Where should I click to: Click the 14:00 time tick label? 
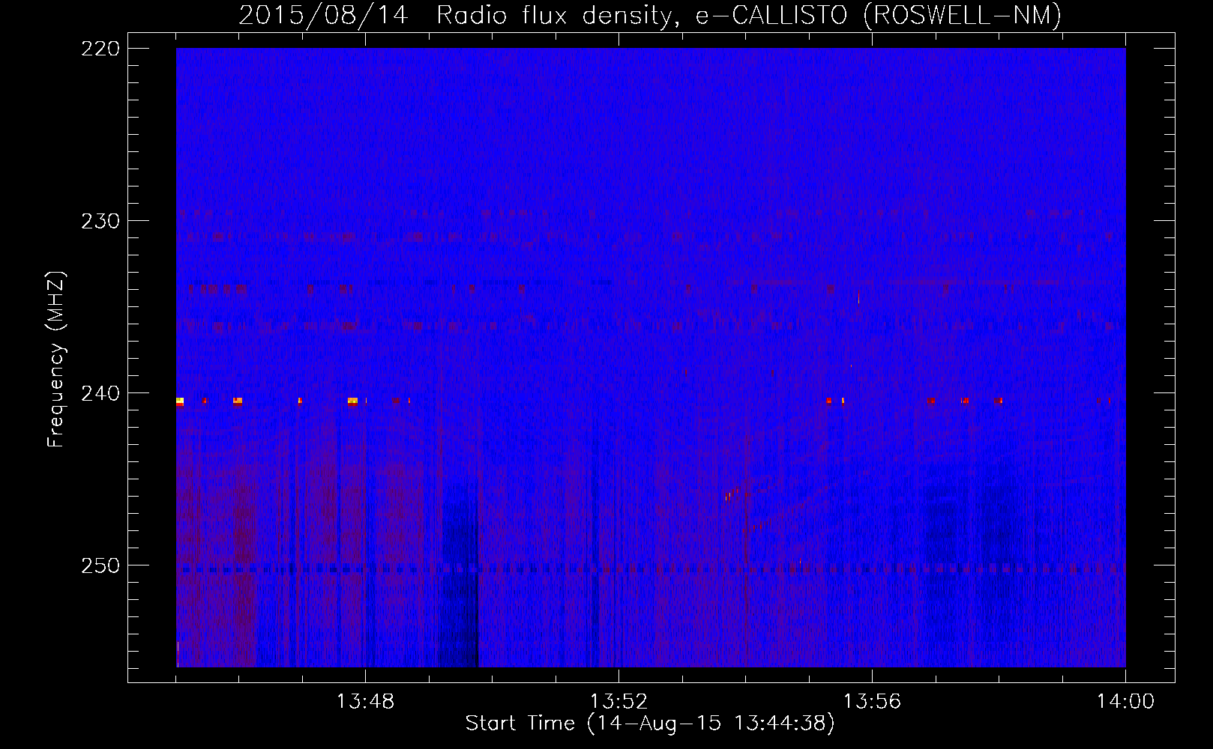tap(1125, 702)
